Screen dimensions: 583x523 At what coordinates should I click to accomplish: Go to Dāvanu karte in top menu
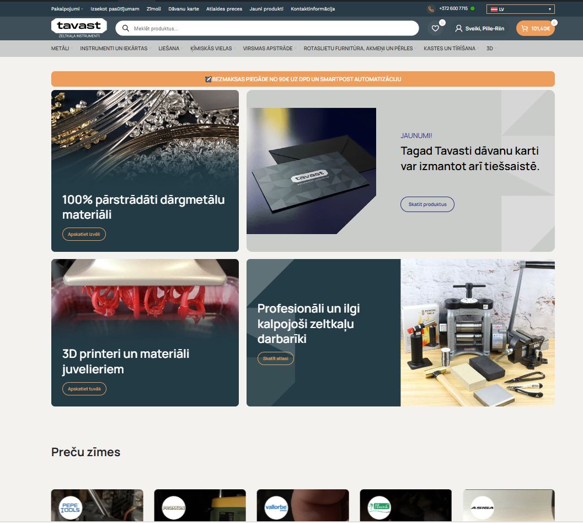pos(184,9)
